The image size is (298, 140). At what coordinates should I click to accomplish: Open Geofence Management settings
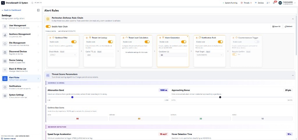tap(21, 35)
